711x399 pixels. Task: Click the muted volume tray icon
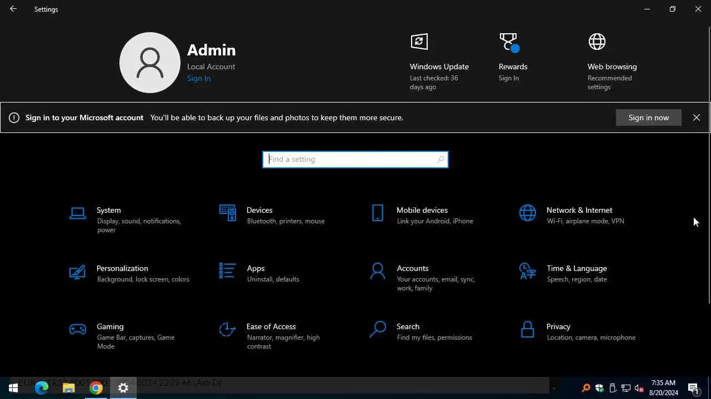click(x=639, y=388)
